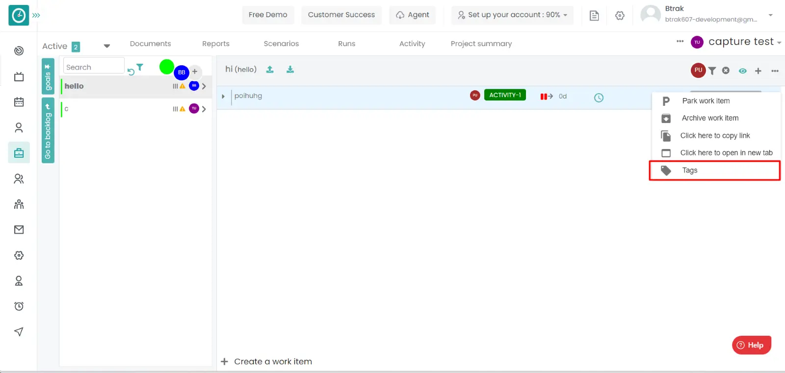The height and width of the screenshot is (373, 785).
Task: Click the Btrak profile avatar
Action: 651,14
